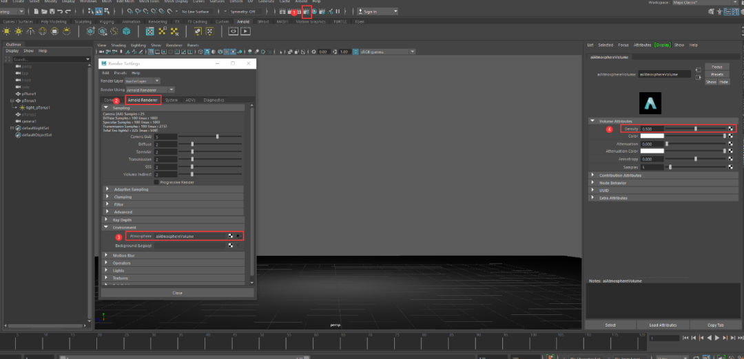Expand the Adaptive Sampling section
The image size is (744, 359).
[x=174, y=189]
